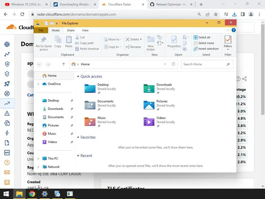The height and width of the screenshot is (199, 265).
Task: Click Paste shortcut in the ribbon
Action: [x=87, y=49]
